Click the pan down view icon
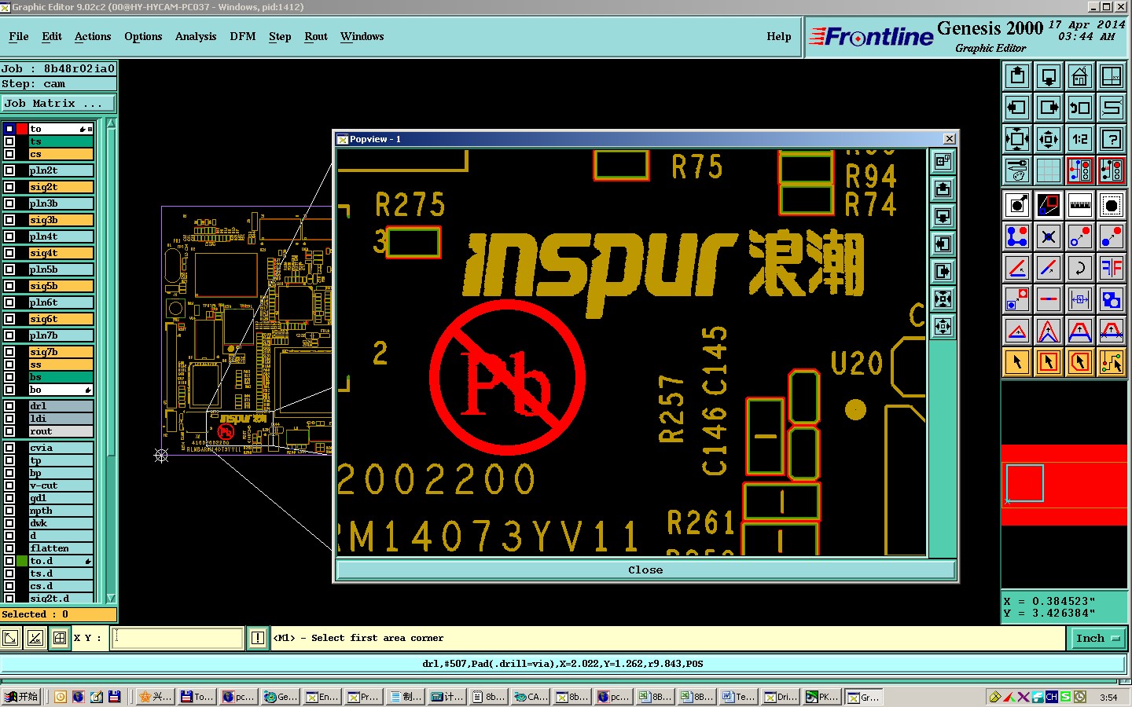 (1049, 76)
